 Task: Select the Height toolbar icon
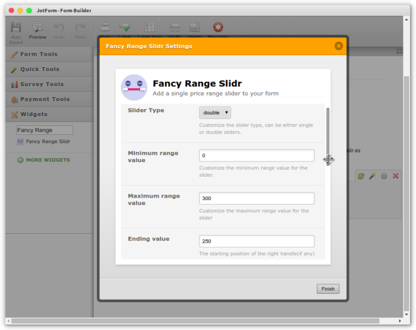[x=195, y=27]
